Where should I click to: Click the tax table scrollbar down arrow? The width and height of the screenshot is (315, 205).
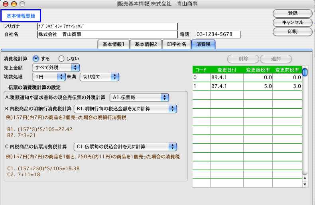pyautogui.click(x=305, y=185)
